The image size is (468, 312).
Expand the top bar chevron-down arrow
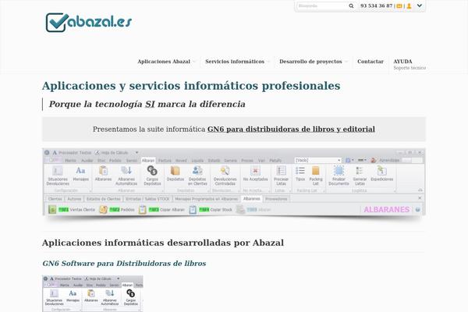[x=420, y=5]
